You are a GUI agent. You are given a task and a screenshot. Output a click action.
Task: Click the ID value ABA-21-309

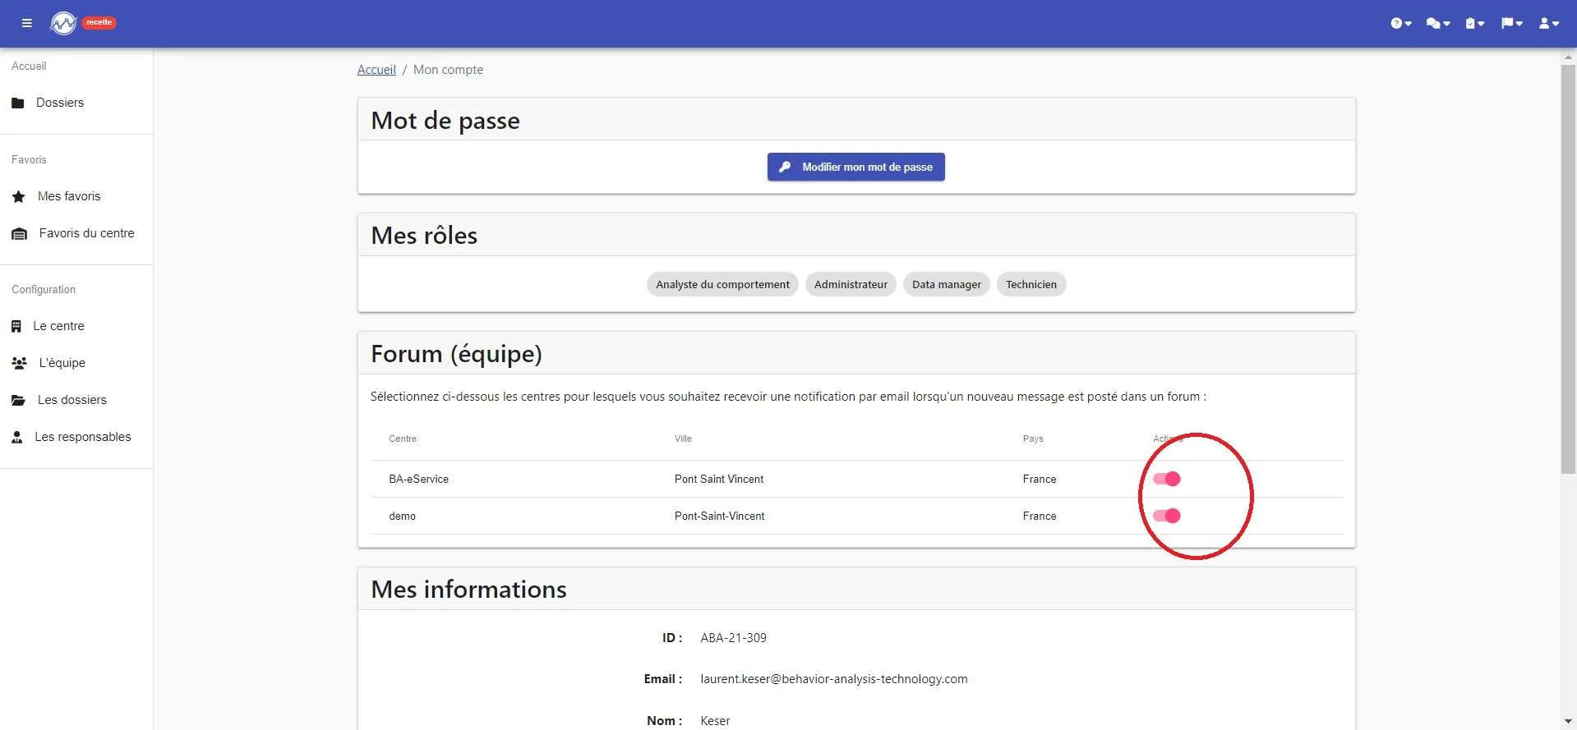(734, 638)
